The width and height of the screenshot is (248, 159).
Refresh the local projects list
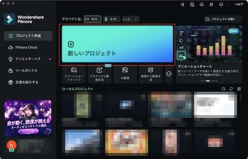pos(231,89)
